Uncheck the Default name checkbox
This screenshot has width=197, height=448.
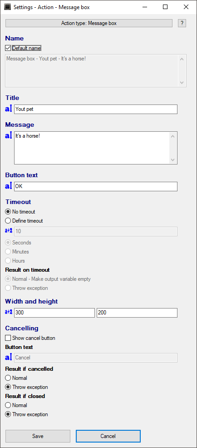(8, 48)
